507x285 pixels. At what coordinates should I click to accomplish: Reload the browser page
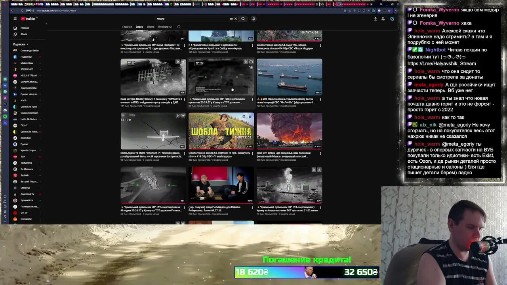click(x=22, y=11)
